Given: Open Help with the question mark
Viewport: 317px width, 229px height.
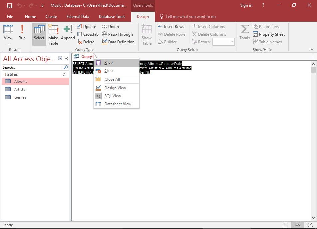Looking at the screenshot, I should (x=263, y=5).
